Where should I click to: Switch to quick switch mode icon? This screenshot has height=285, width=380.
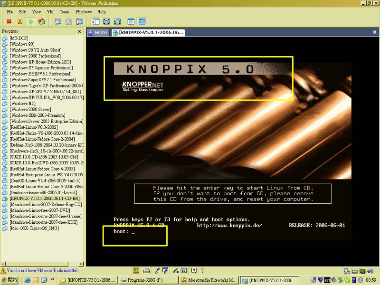106,21
